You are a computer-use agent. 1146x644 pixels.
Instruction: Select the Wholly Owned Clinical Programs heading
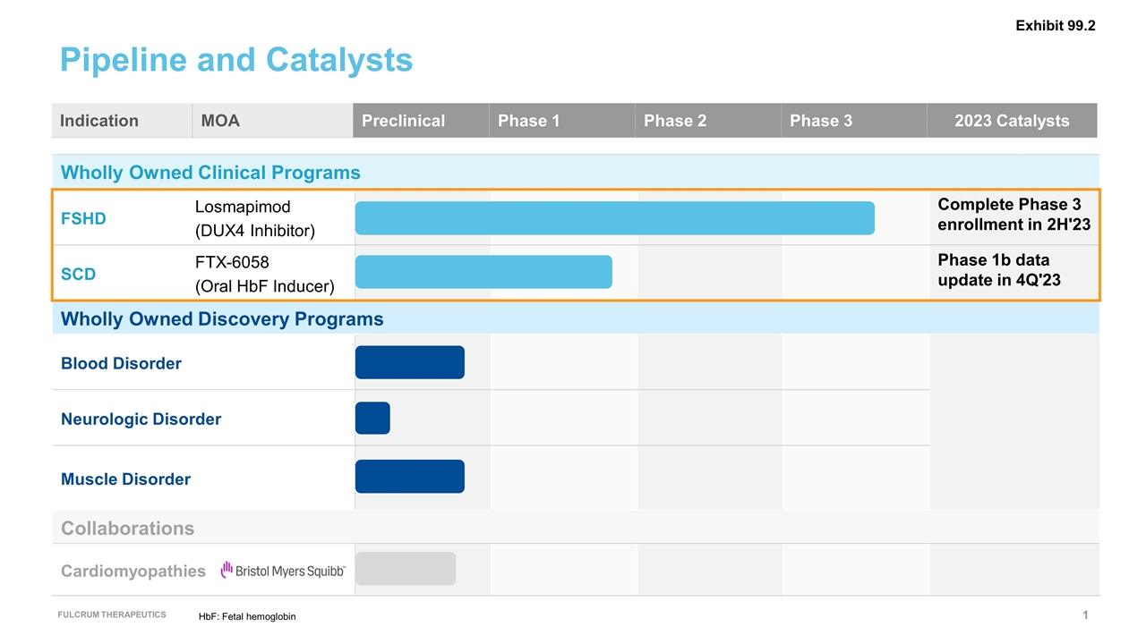pos(210,173)
